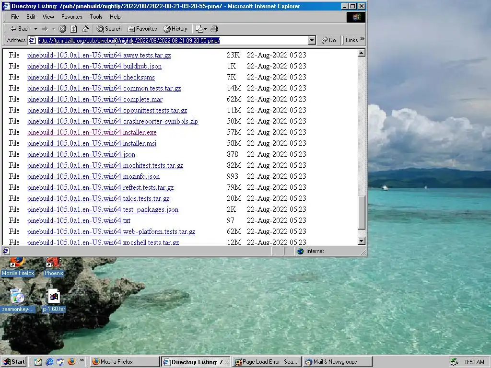Click the Go button next to address
This screenshot has height=368, width=491.
pos(329,40)
